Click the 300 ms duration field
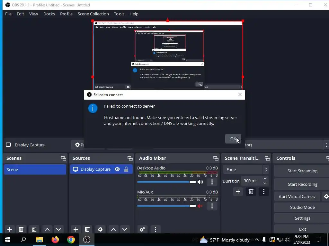 click(251, 181)
